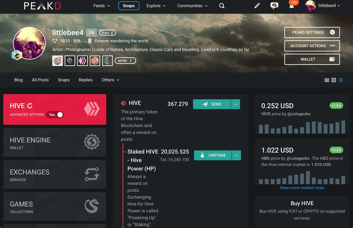Click the small avatar in top bar

click(x=310, y=6)
